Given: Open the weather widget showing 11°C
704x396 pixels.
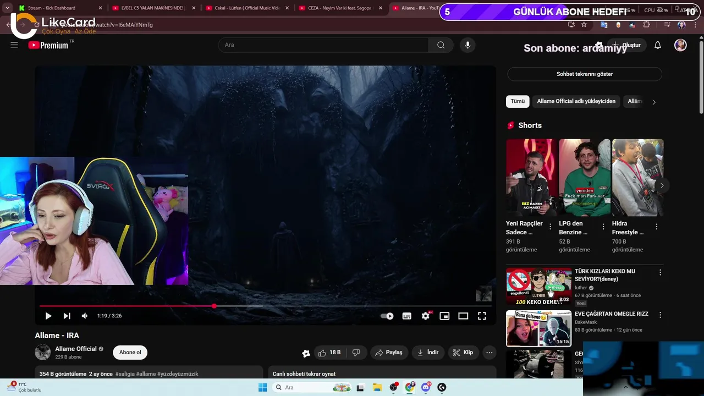Looking at the screenshot, I should pos(25,387).
